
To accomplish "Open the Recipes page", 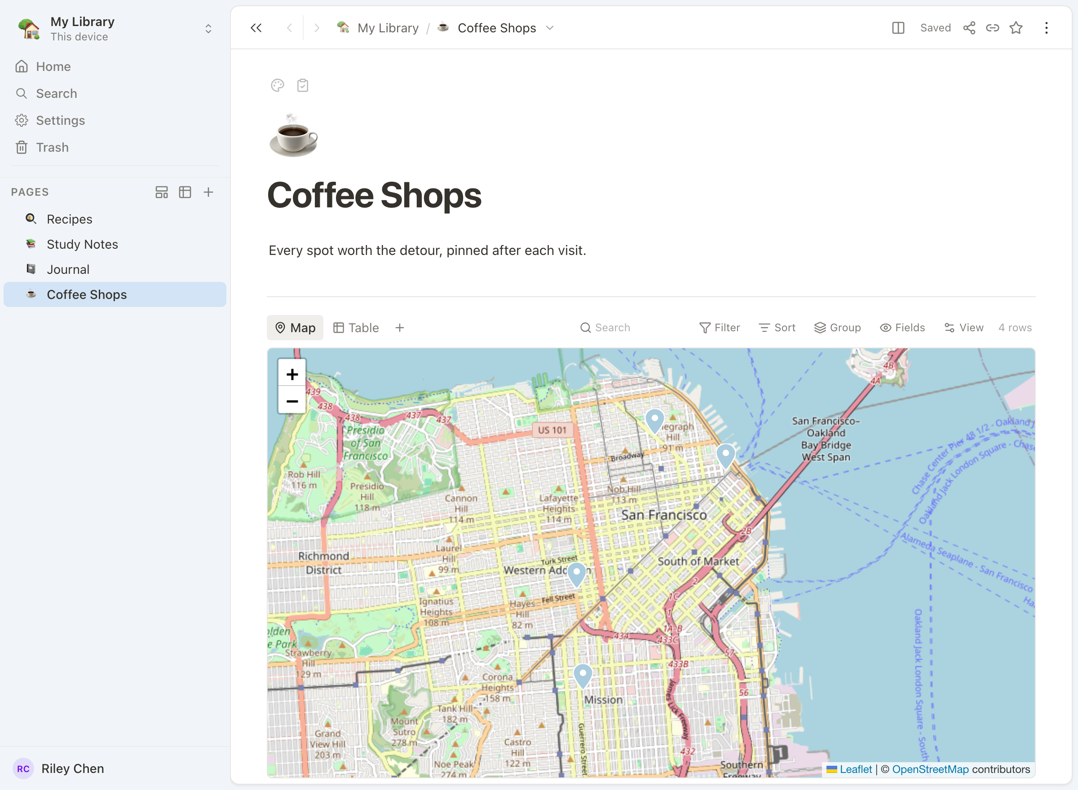I will pos(115,219).
